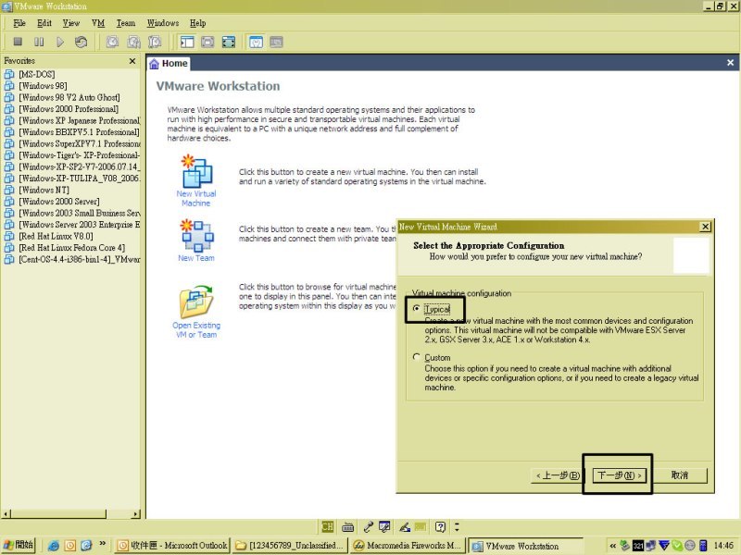
Task: Open the Windows menu
Action: [163, 23]
